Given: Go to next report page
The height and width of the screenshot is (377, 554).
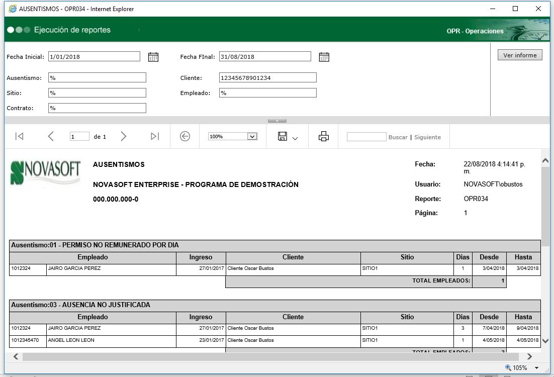Looking at the screenshot, I should tap(124, 136).
